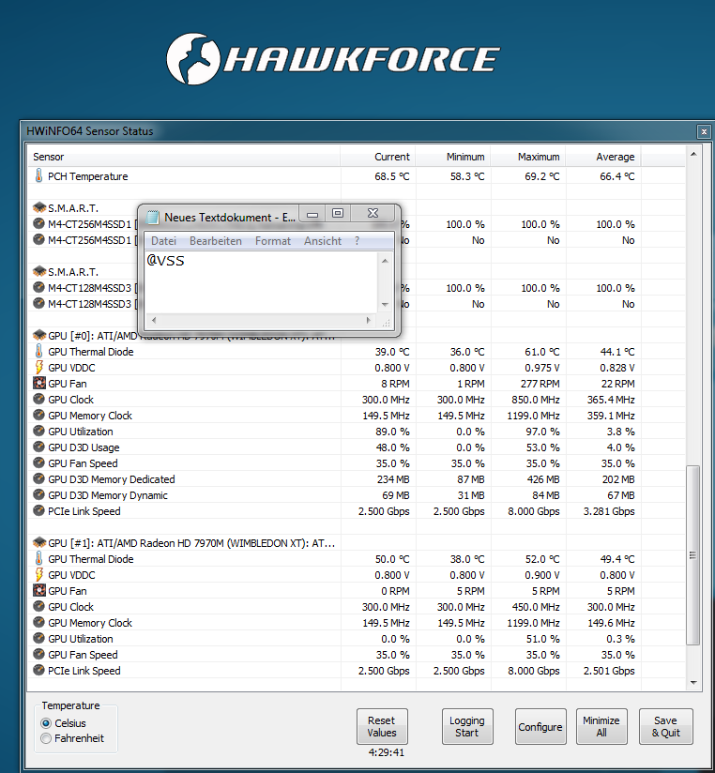Click GPU #0 GPU Utilization icon

pos(39,431)
